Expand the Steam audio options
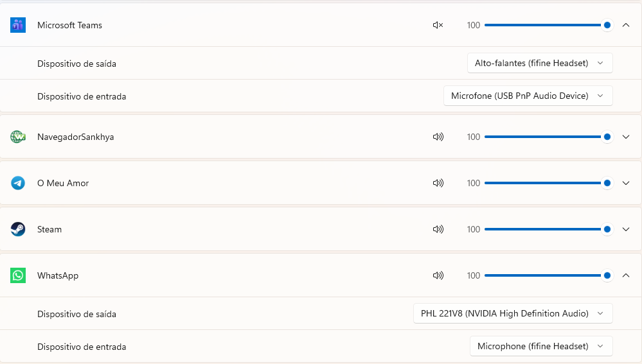 (x=626, y=229)
